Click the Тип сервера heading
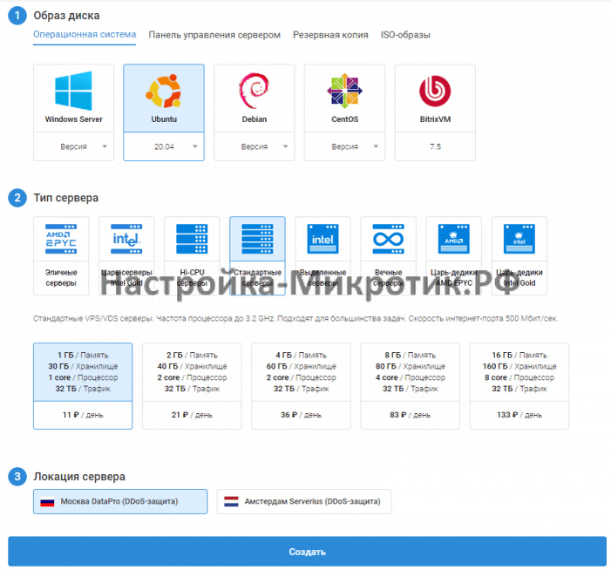Screen dimensions: 611x570 click(x=65, y=198)
